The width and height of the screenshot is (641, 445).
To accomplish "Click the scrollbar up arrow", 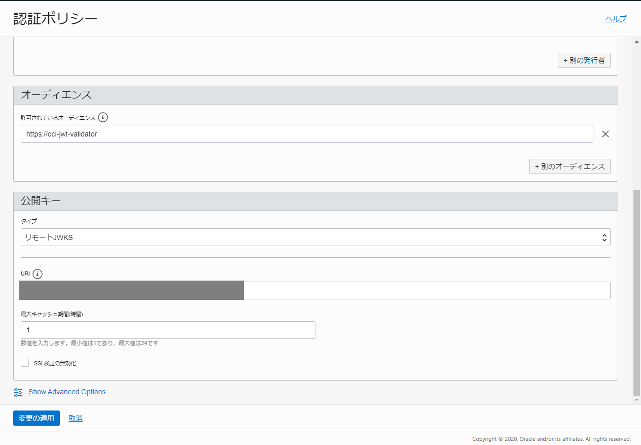I will [637, 42].
